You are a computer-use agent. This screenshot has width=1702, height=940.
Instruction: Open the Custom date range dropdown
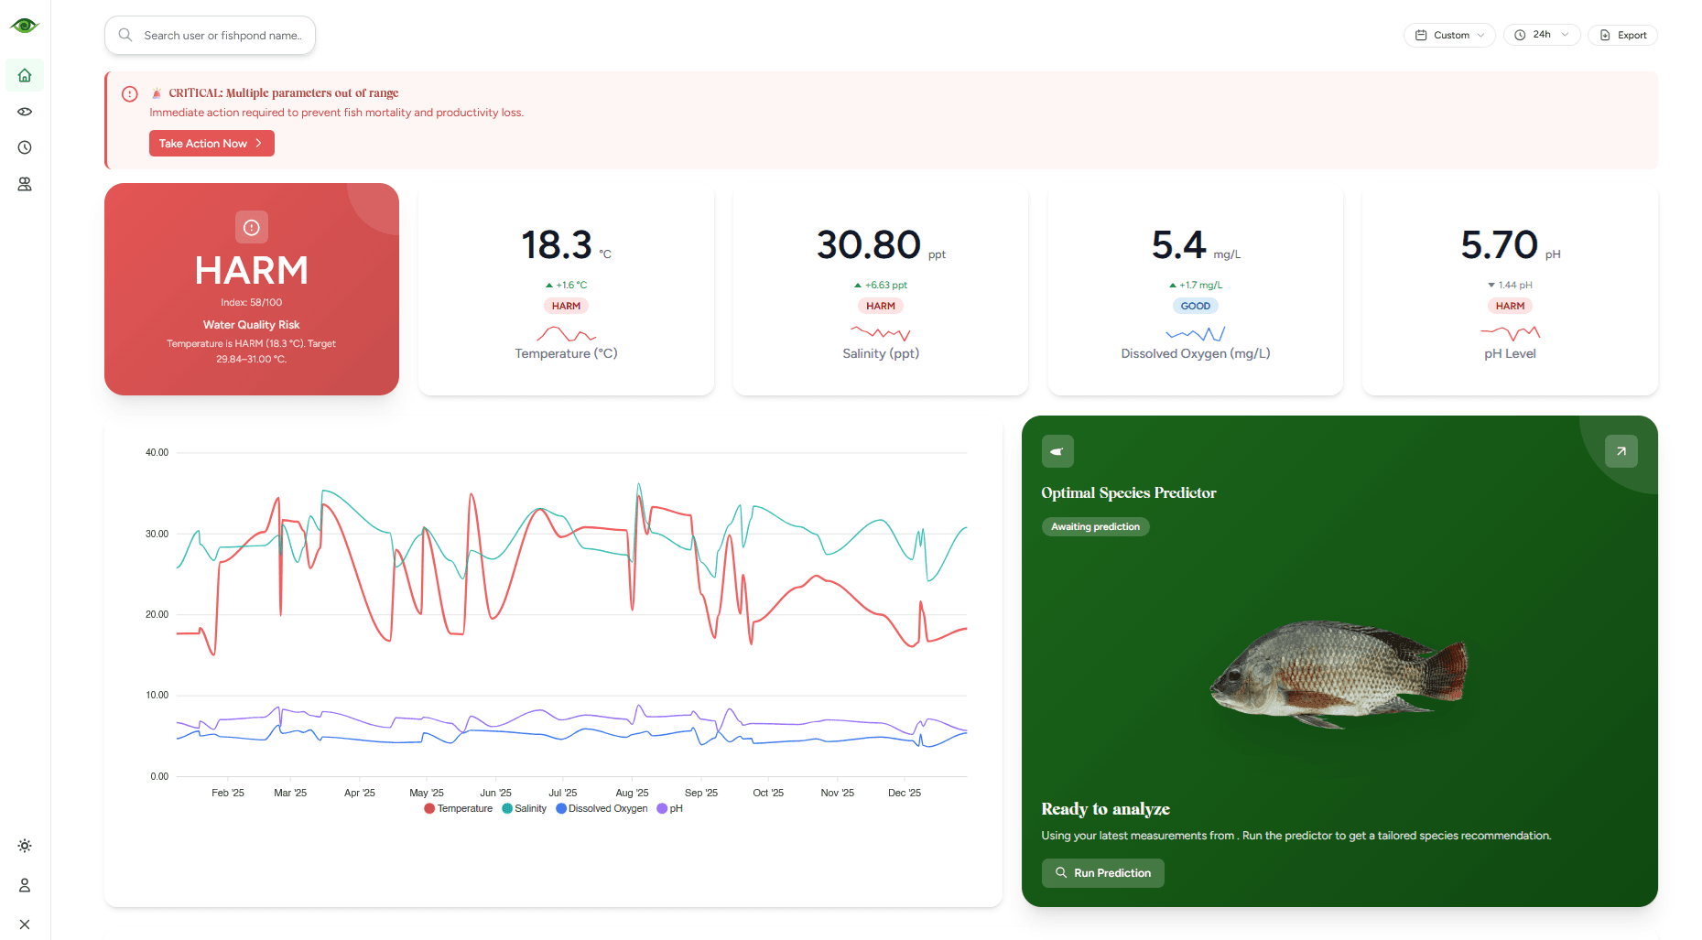pyautogui.click(x=1449, y=35)
